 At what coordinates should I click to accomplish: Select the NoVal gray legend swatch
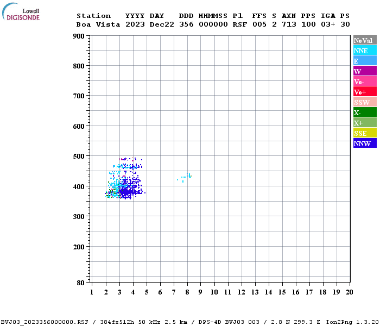pos(365,40)
